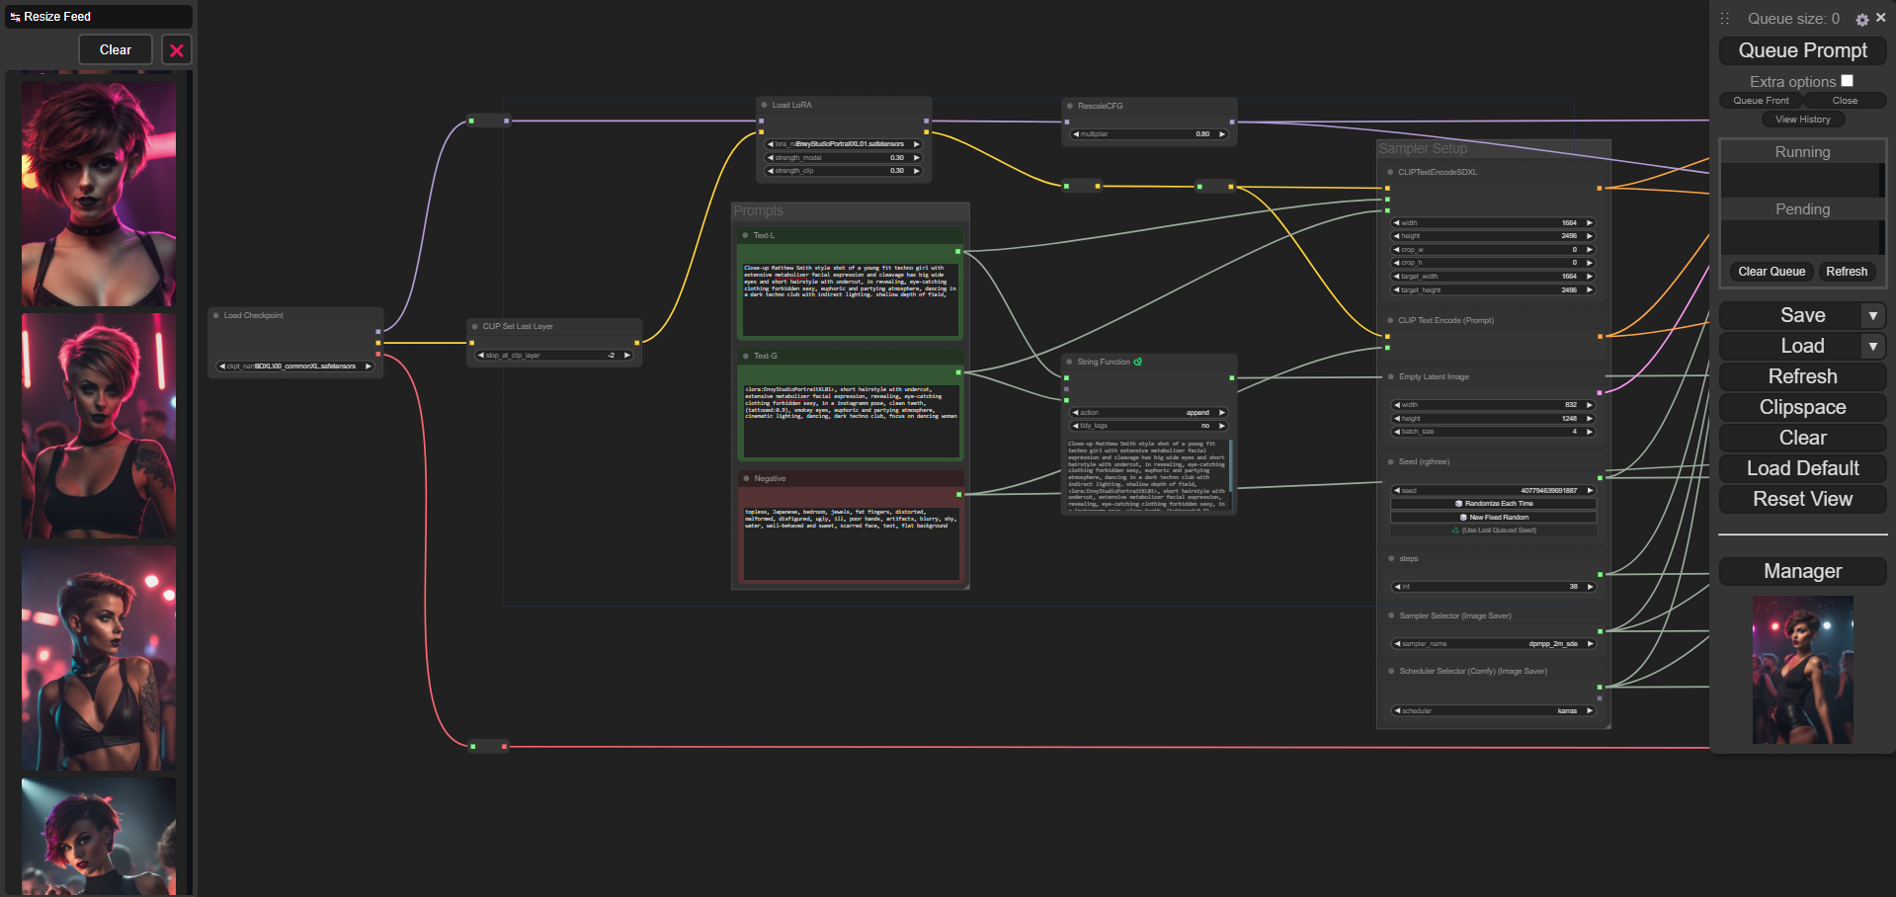Grab the drag handle beside Queue size
1896x897 pixels.
1725,19
